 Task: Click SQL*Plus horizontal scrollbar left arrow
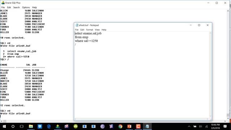1,121
